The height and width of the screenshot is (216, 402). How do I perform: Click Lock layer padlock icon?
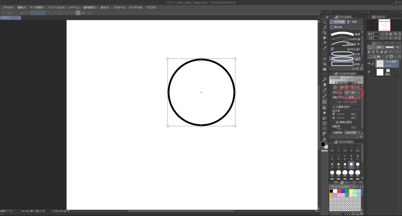point(382,52)
